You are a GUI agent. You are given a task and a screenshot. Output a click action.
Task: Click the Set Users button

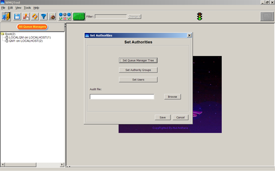(x=138, y=80)
